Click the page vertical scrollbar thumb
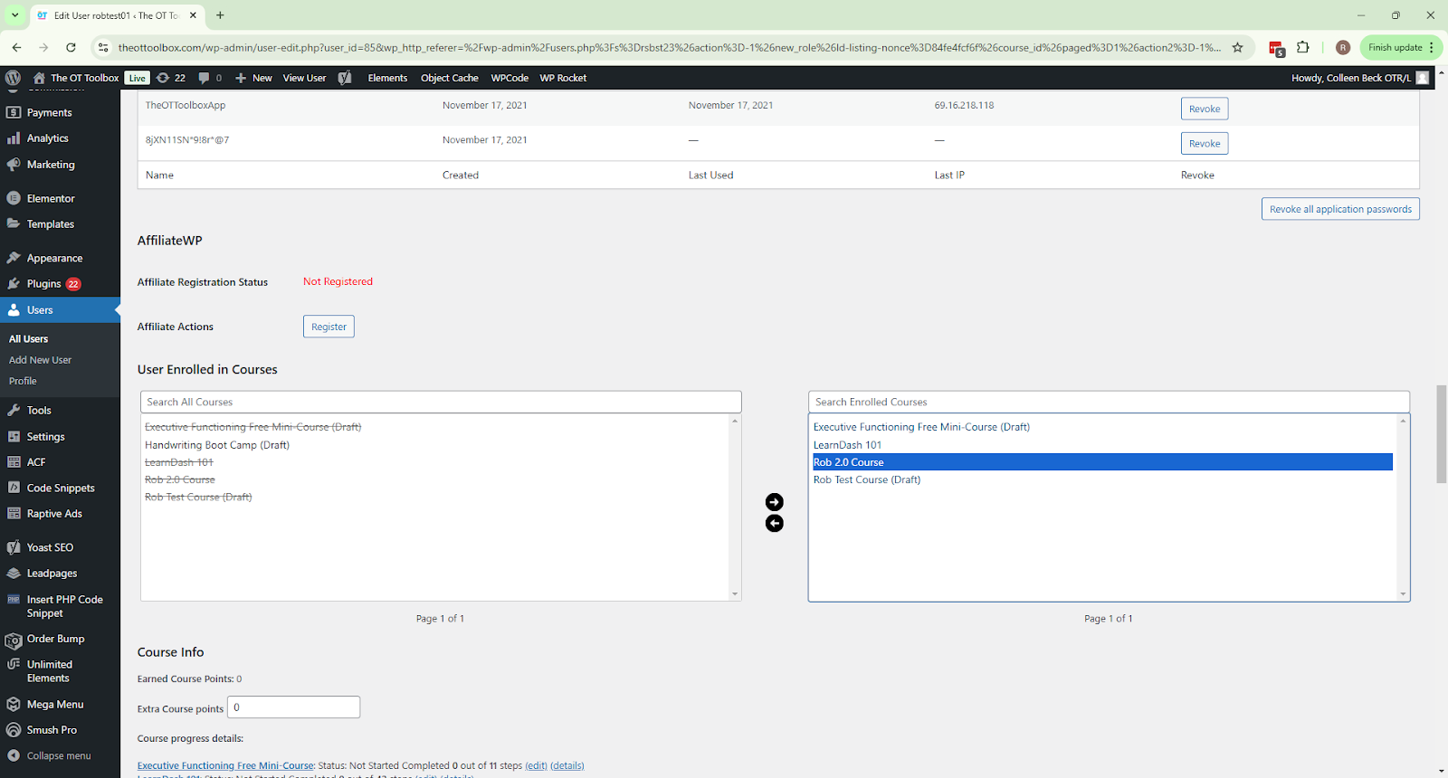Viewport: 1448px width, 778px height. coord(1442,434)
